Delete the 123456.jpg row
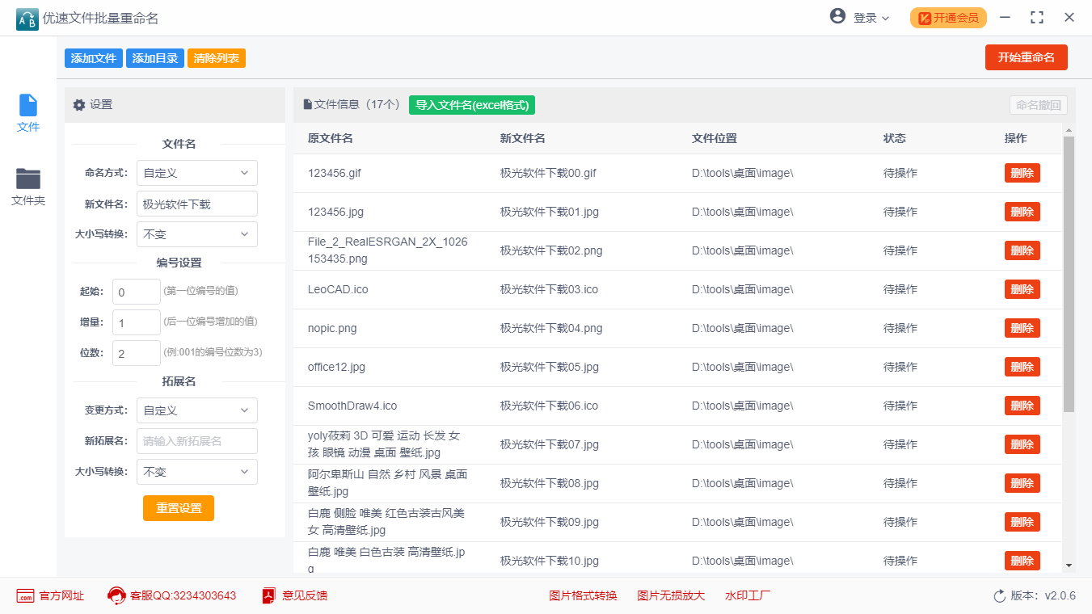 1022,212
